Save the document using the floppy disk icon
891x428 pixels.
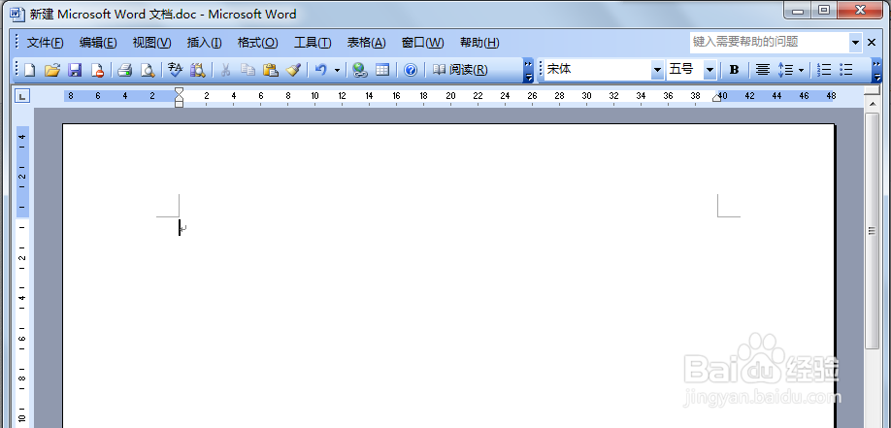75,70
